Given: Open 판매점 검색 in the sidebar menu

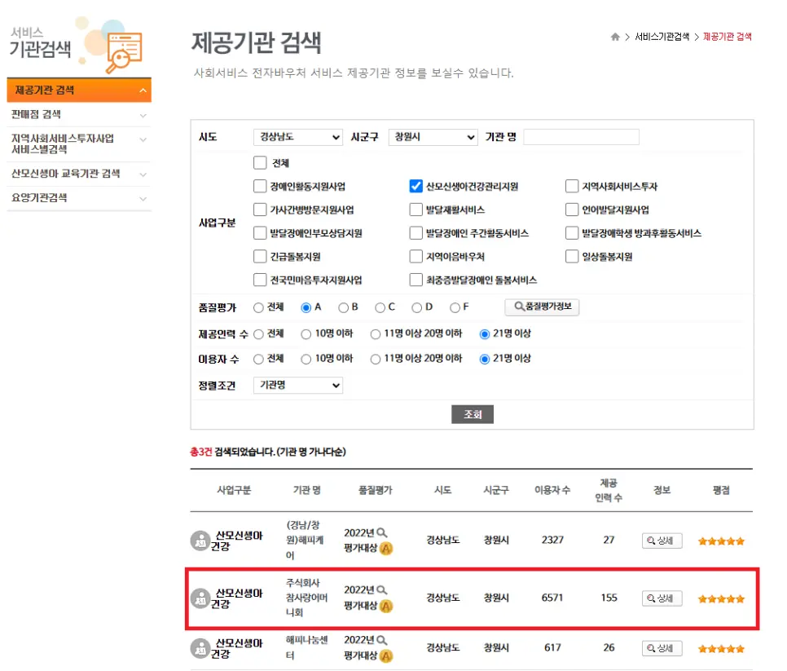Looking at the screenshot, I should click(x=78, y=115).
